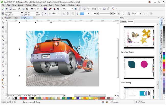The image size is (166, 105).
Task: Open the Bitmaps menu
Action: pos(44,5)
